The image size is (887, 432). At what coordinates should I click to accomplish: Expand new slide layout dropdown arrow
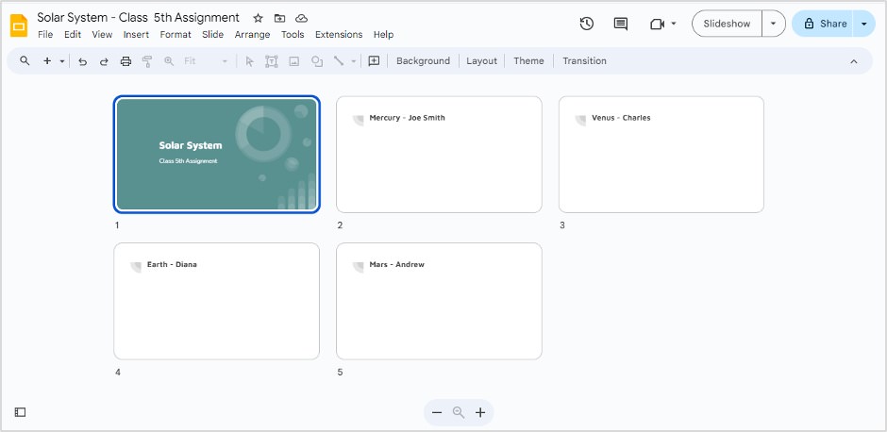(61, 61)
